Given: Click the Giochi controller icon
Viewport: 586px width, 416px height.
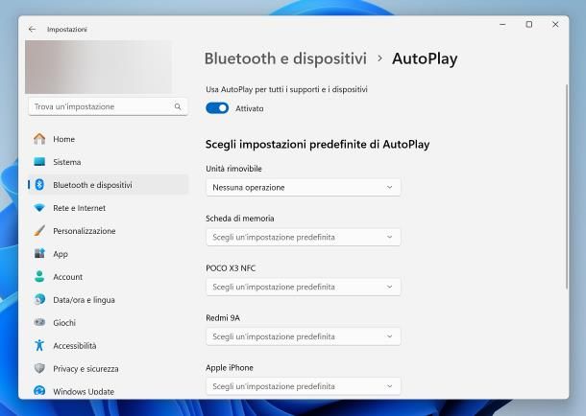Looking at the screenshot, I should click(x=39, y=322).
